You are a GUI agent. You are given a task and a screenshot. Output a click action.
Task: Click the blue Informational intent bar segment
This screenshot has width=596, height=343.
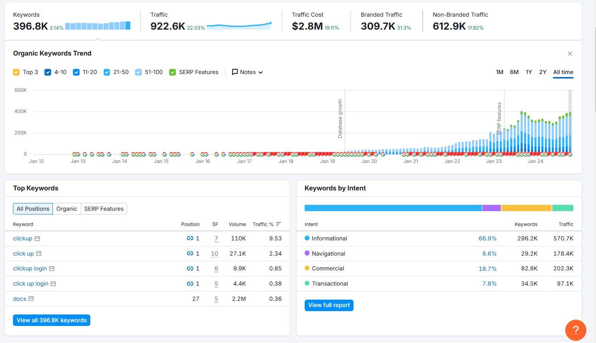393,208
